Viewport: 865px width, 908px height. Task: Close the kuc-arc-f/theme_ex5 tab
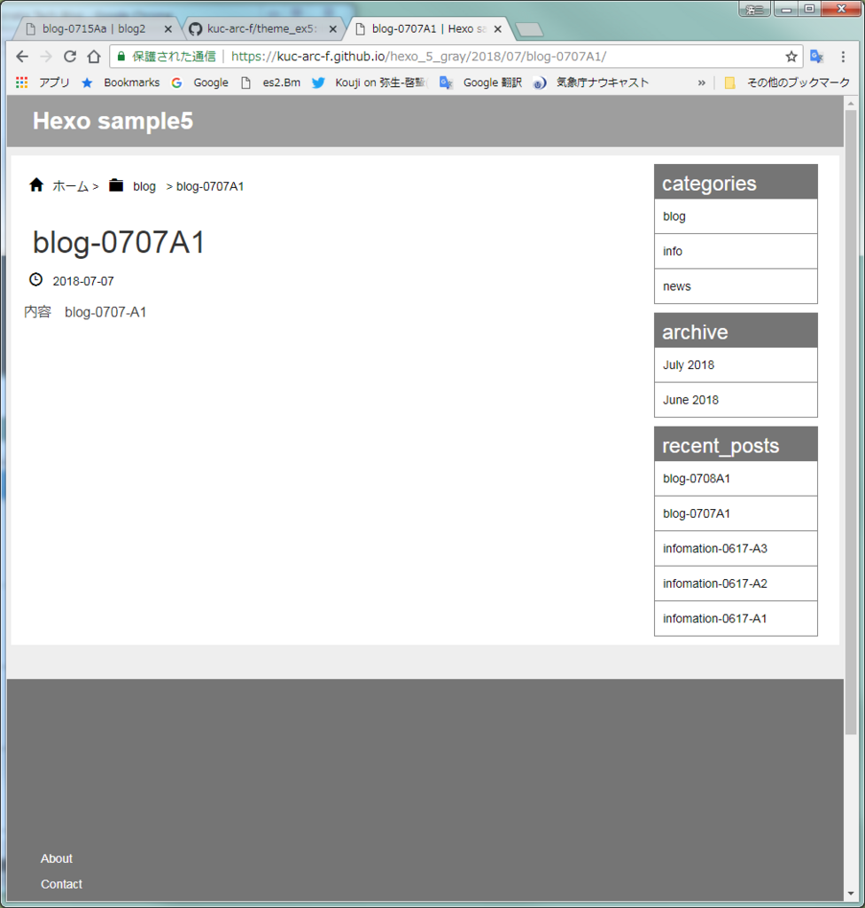[333, 29]
